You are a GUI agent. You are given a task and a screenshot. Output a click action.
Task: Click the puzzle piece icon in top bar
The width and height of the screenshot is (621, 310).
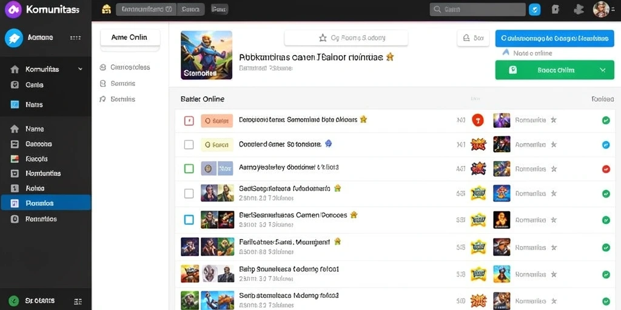(x=579, y=10)
